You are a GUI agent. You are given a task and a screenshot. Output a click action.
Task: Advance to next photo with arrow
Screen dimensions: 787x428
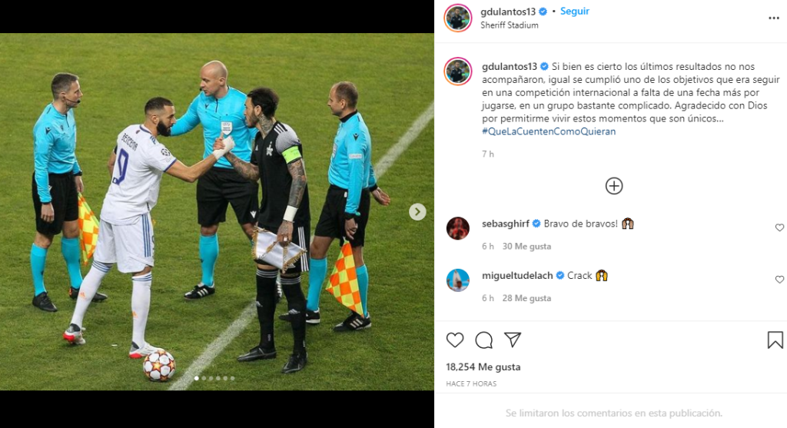[x=417, y=212]
